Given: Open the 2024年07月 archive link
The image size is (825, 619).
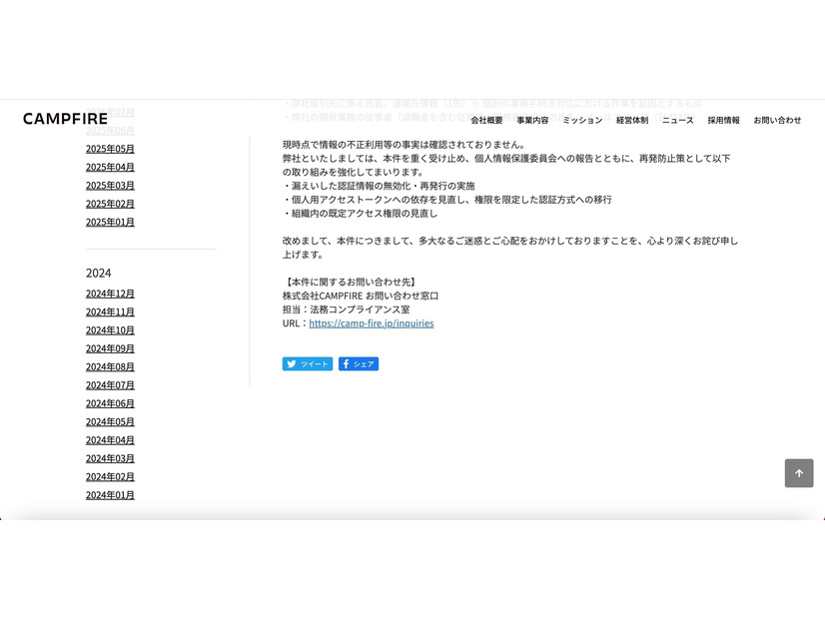Looking at the screenshot, I should coord(110,385).
